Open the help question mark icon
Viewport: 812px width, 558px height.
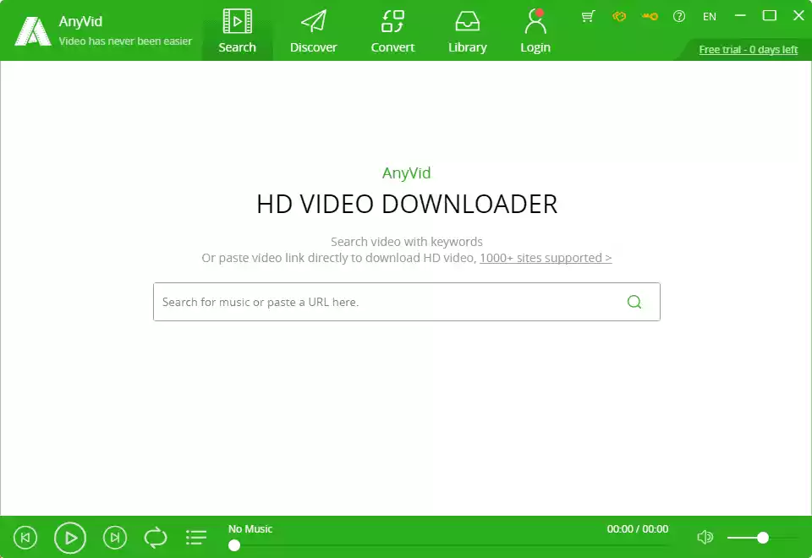coord(679,17)
